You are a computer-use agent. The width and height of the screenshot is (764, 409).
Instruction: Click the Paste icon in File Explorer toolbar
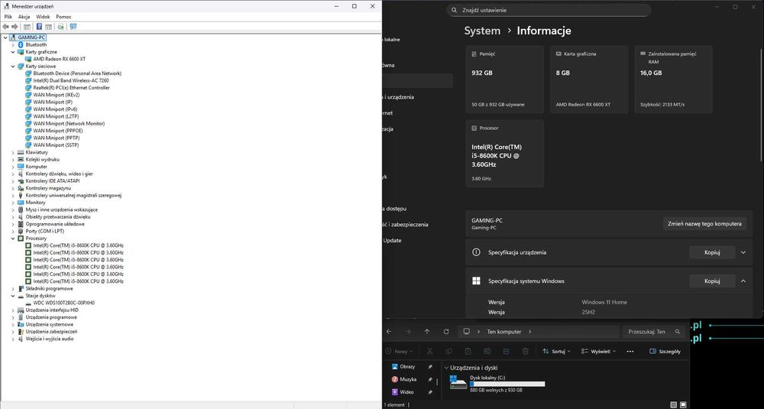point(468,351)
